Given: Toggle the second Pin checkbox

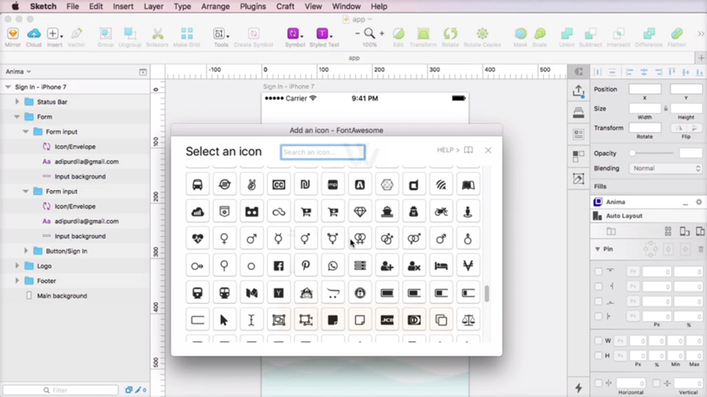Looking at the screenshot, I should tap(598, 287).
